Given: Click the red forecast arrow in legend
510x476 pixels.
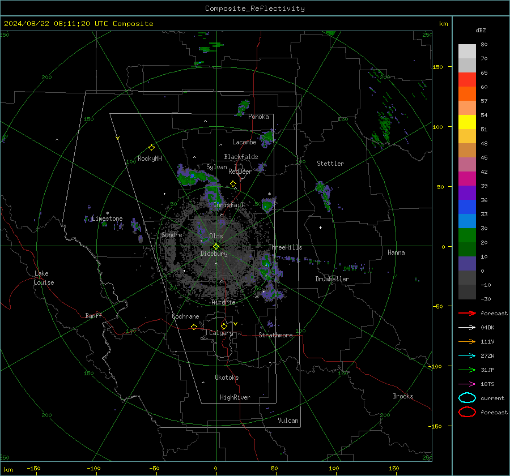Looking at the screenshot, I should 467,313.
